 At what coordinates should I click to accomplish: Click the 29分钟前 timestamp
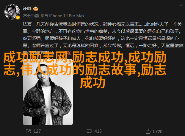coord(31,16)
